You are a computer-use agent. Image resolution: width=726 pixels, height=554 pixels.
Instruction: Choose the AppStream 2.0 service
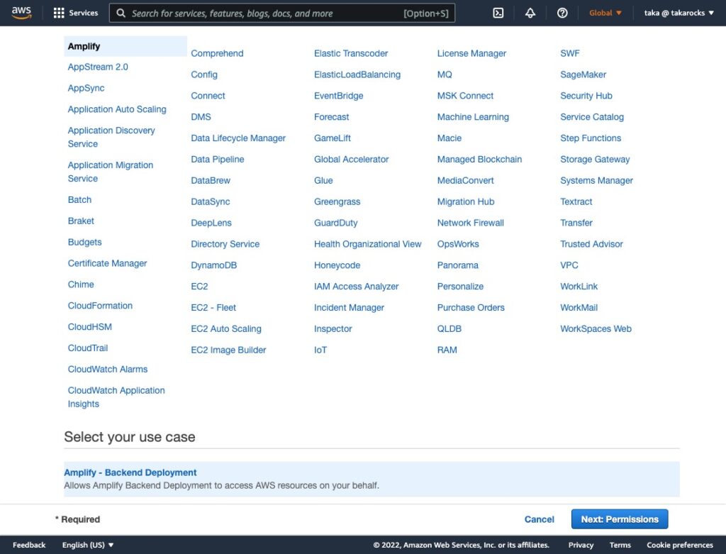(x=98, y=67)
